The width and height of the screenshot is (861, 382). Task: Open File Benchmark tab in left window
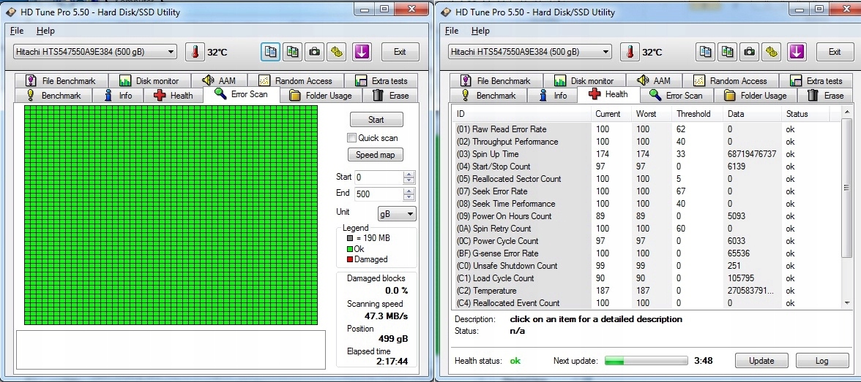click(x=61, y=80)
